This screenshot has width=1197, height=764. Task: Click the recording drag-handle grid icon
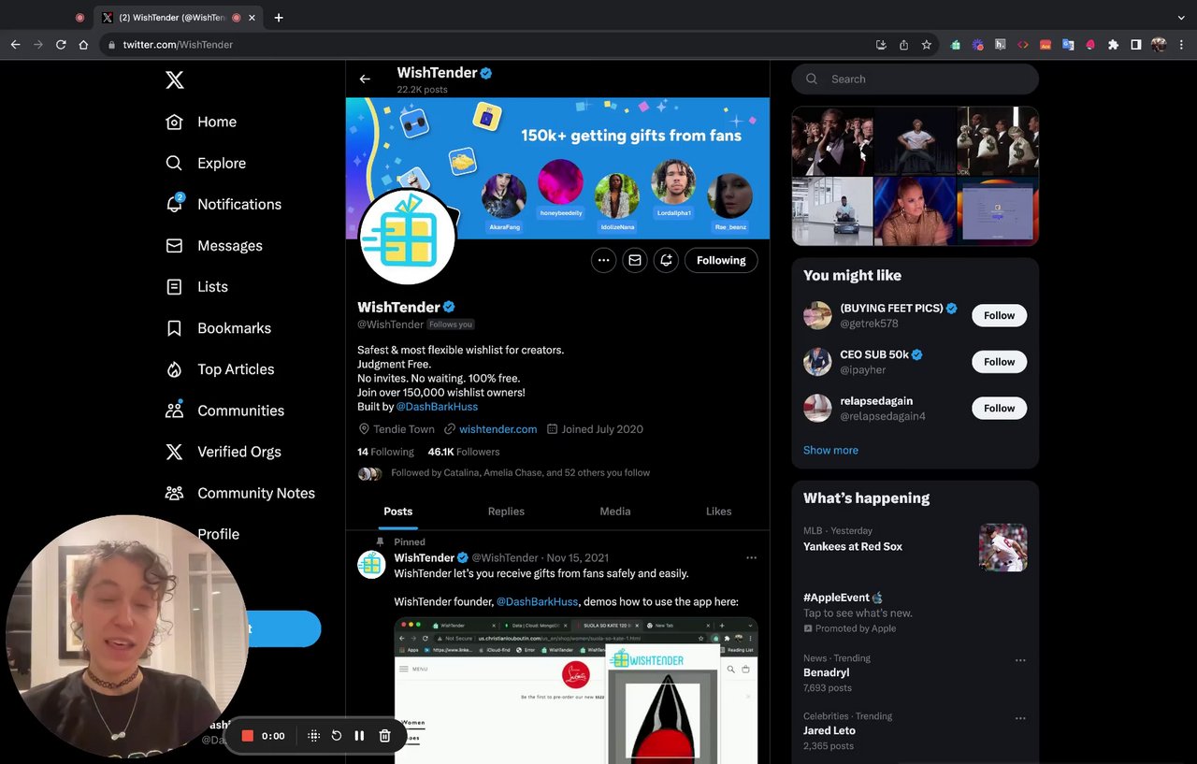[314, 736]
